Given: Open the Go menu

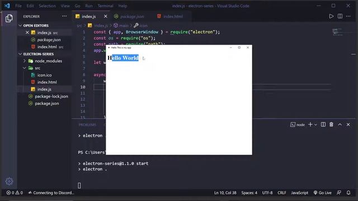Looking at the screenshot, I should (77, 6).
